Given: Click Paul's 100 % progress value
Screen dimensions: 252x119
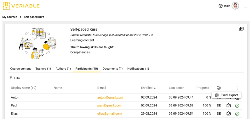Looking at the screenshot, I should click(x=207, y=105).
